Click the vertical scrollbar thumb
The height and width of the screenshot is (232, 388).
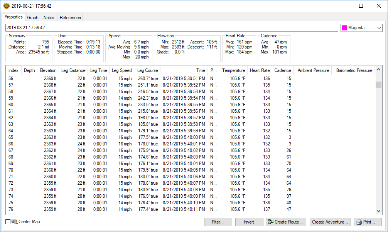pos(379,85)
